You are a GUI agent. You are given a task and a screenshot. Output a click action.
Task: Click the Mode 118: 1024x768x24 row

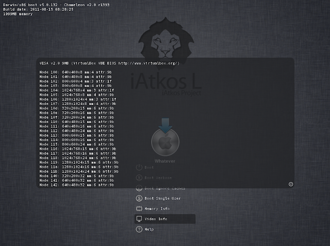[x=78, y=158]
